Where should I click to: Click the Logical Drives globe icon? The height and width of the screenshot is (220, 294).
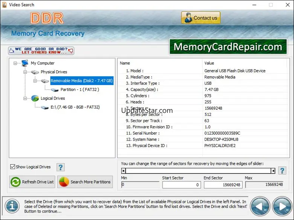35,98
